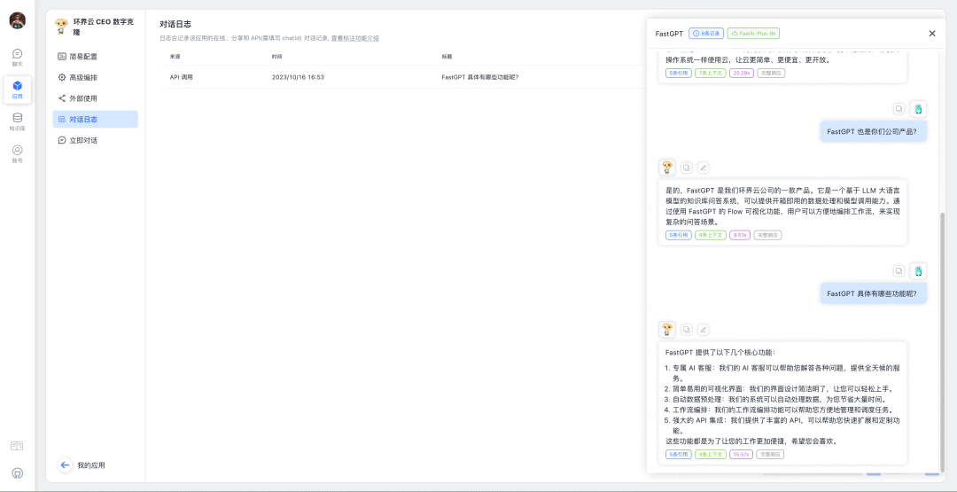The image size is (957, 492).
Task: Go back to 我的应用
Action: [82, 465]
